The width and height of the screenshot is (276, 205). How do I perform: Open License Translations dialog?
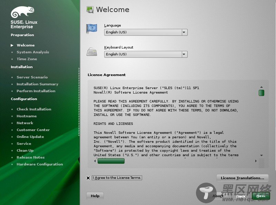[x=243, y=178]
